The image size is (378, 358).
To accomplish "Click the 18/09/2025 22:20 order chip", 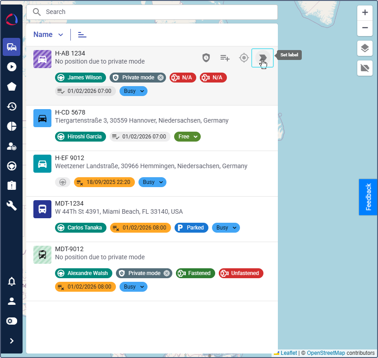I will click(104, 182).
